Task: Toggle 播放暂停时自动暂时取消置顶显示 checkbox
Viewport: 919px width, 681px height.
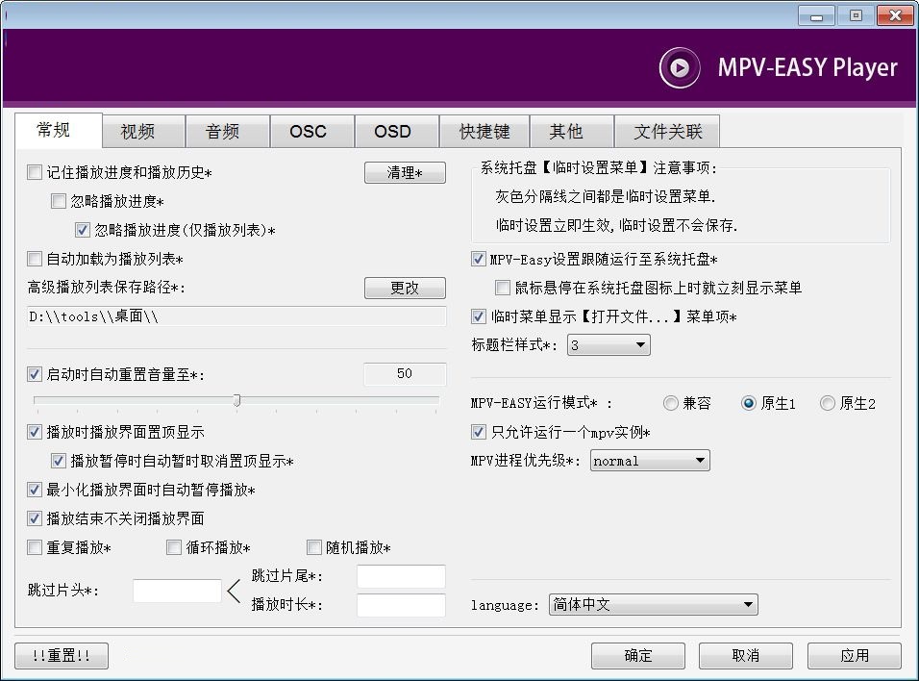Action: [59, 461]
